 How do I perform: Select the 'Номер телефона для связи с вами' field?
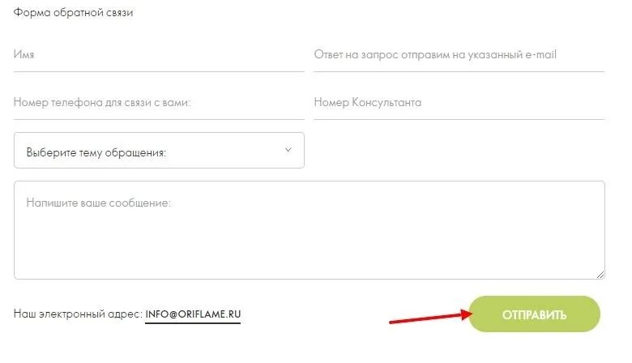(x=159, y=103)
